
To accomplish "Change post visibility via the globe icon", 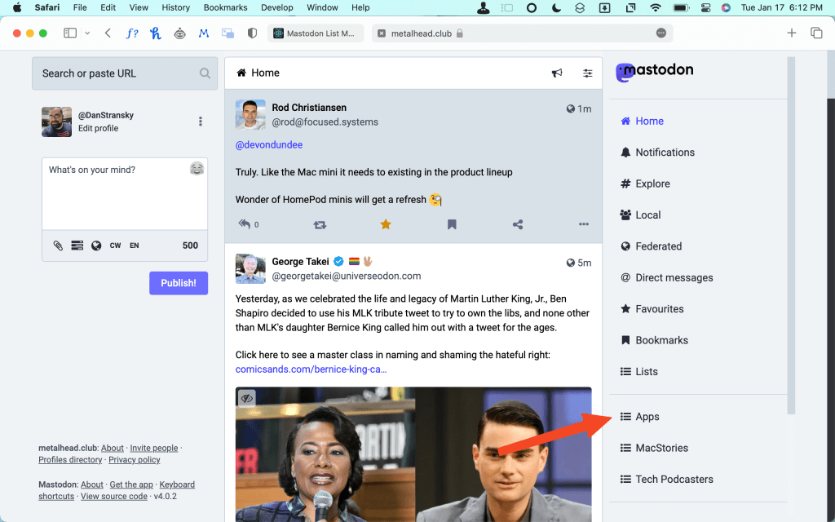I will pyautogui.click(x=96, y=245).
